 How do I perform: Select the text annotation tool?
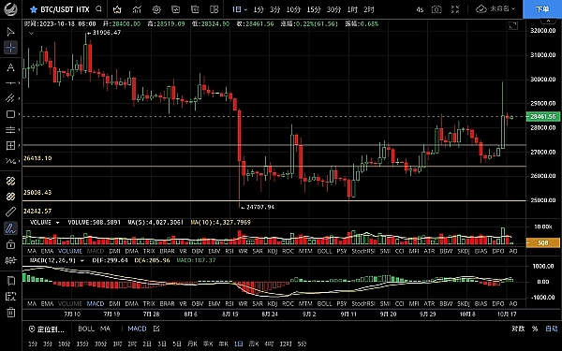click(10, 67)
